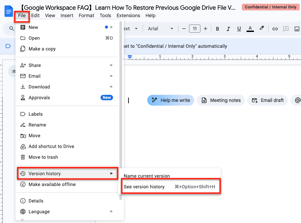Open the Arial font dropdown
This screenshot has width=301, height=223.
coord(160,29)
